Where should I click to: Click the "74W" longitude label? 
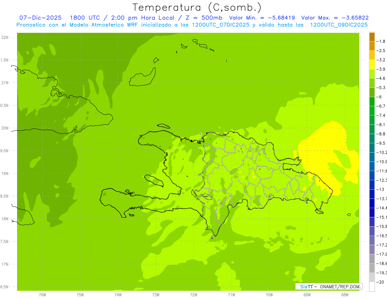[x=118, y=294]
